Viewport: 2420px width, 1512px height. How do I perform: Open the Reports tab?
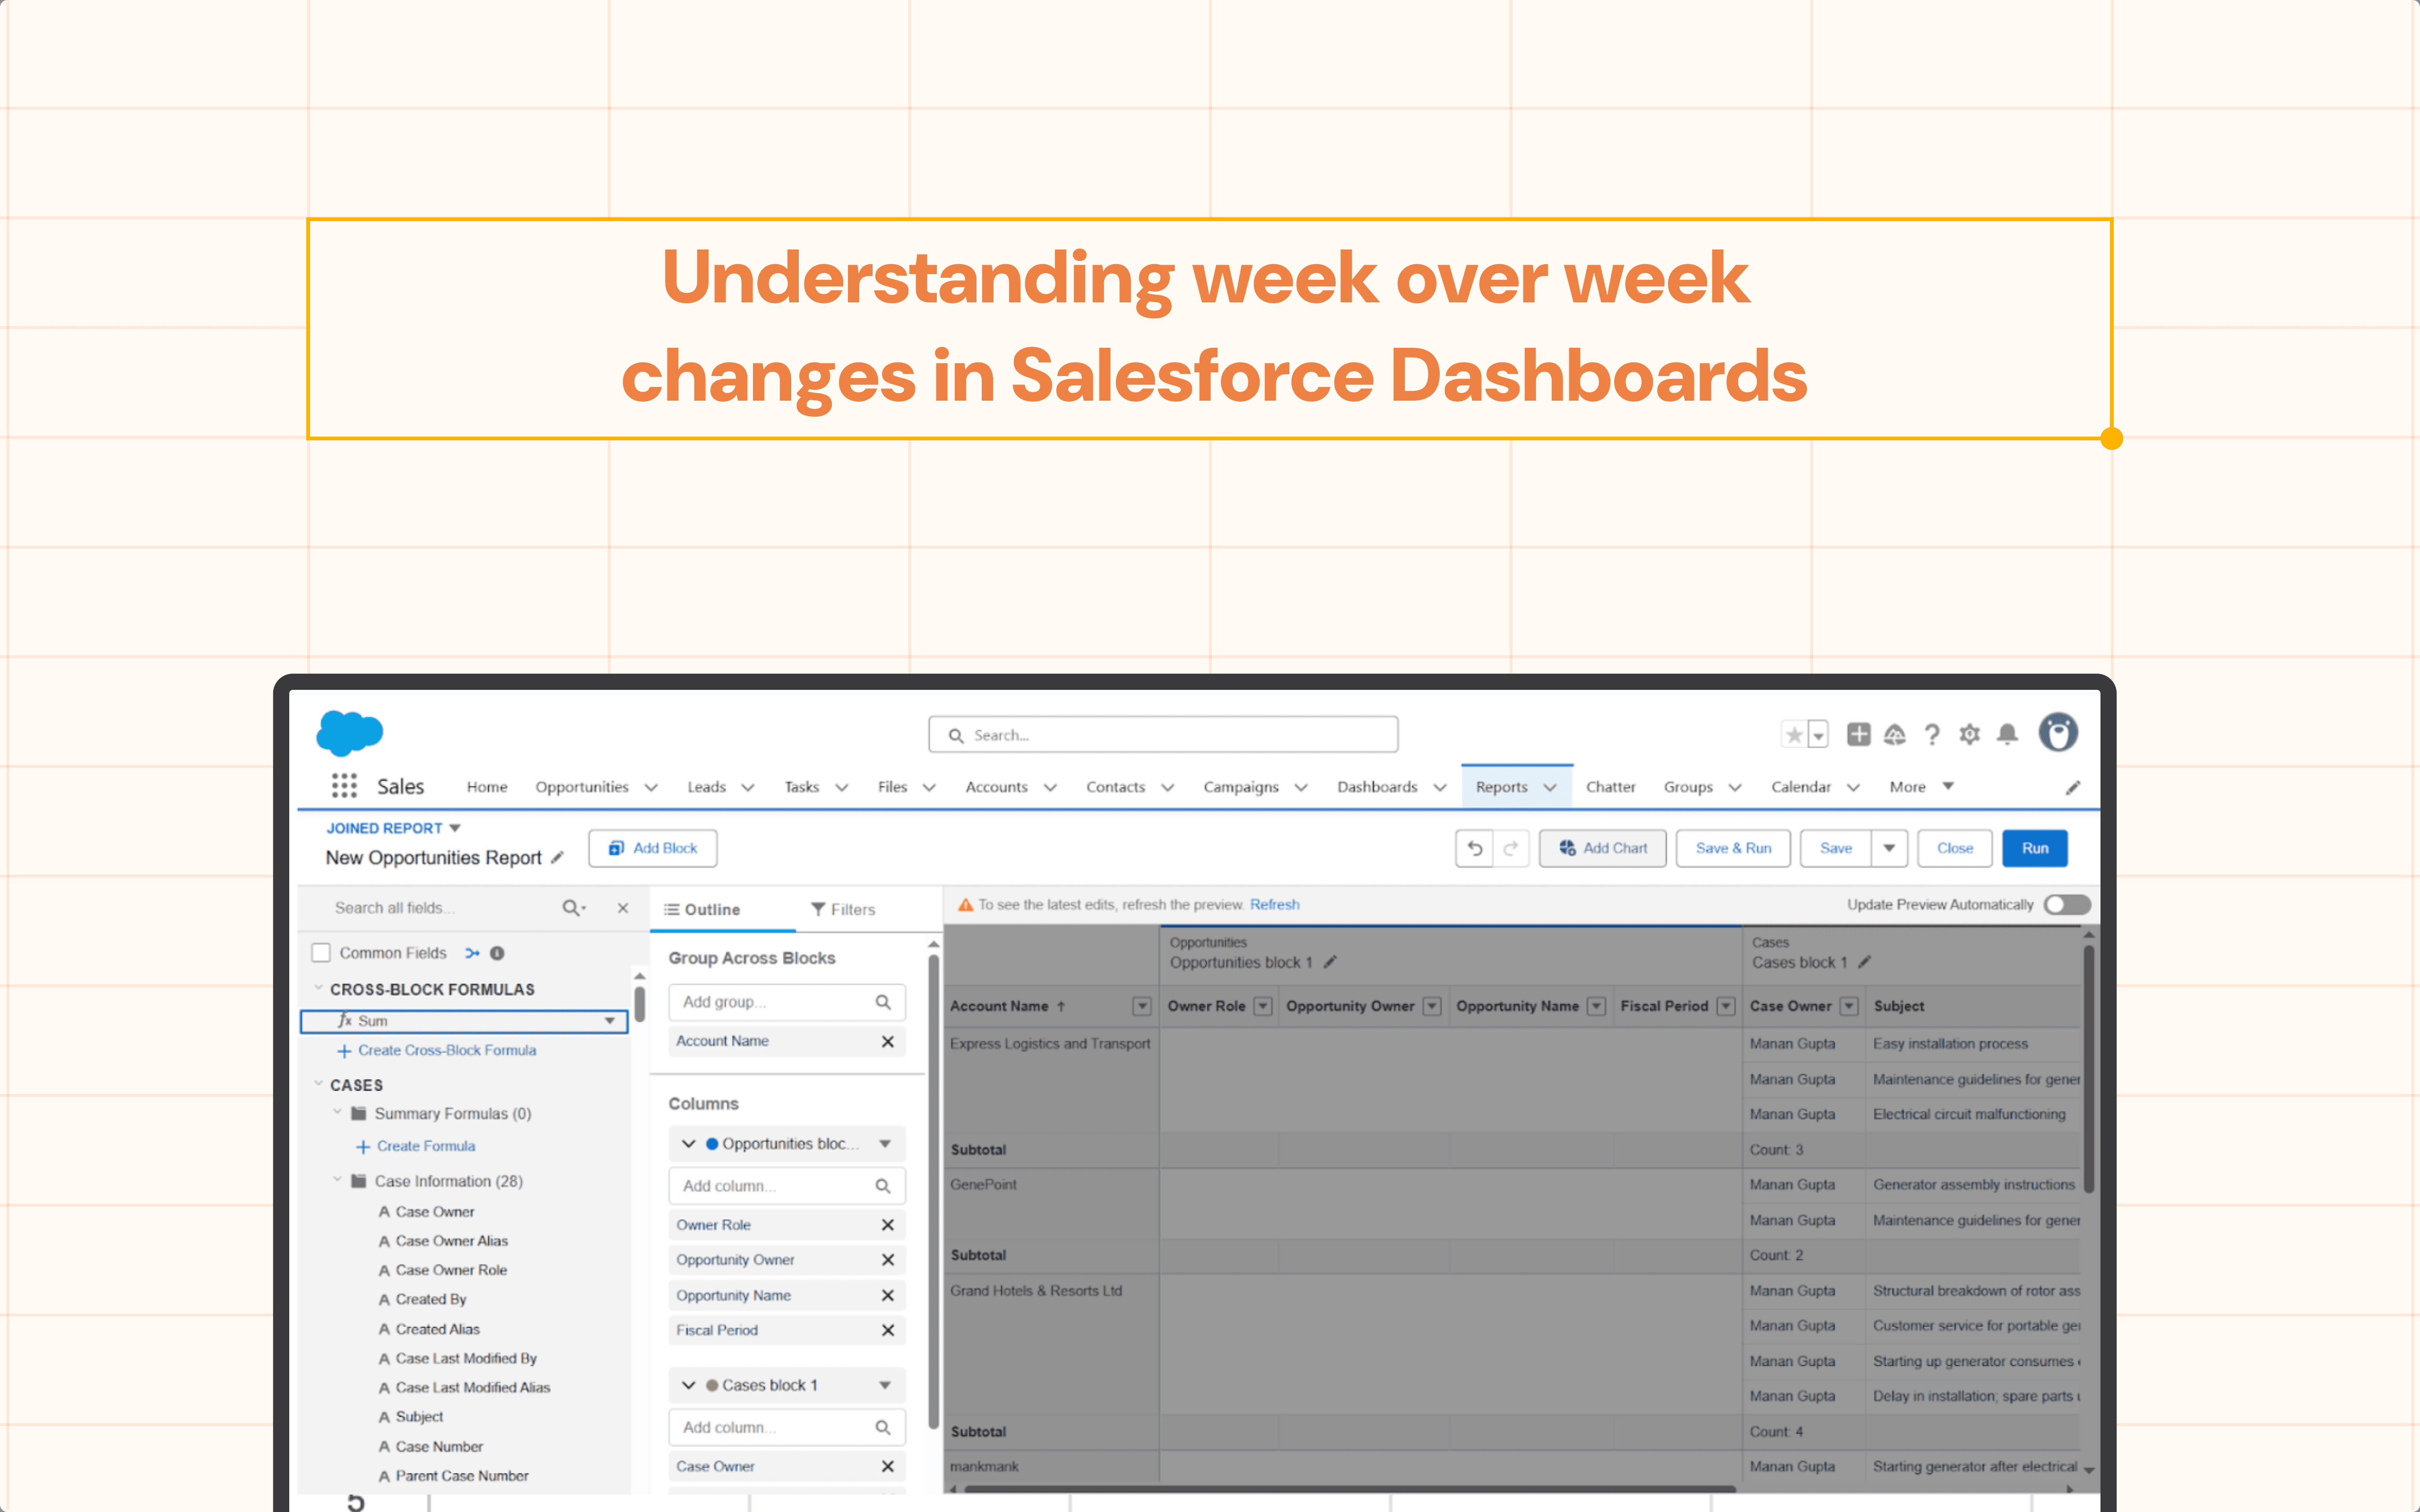click(x=1501, y=787)
